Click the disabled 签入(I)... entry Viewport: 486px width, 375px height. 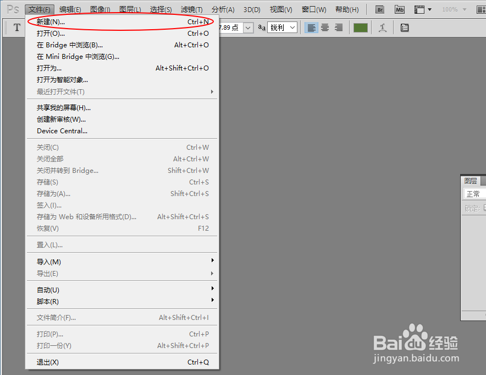click(122, 205)
